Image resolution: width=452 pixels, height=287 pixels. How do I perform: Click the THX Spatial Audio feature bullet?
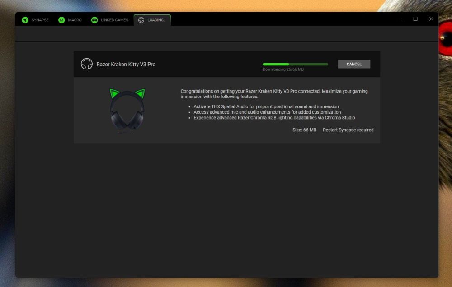pyautogui.click(x=266, y=106)
